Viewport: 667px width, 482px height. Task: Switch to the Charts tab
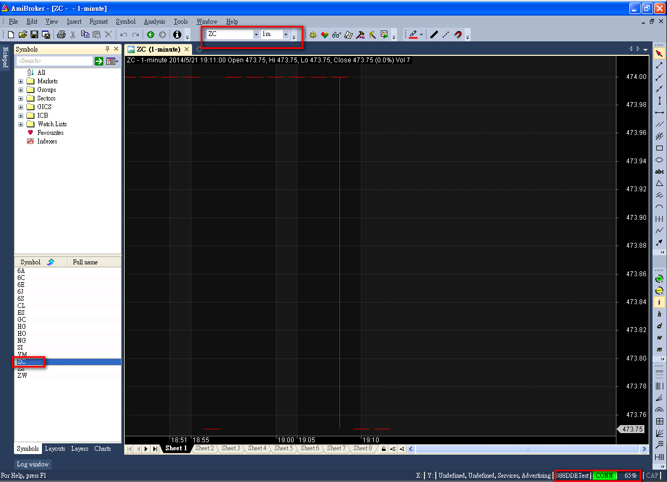[103, 449]
